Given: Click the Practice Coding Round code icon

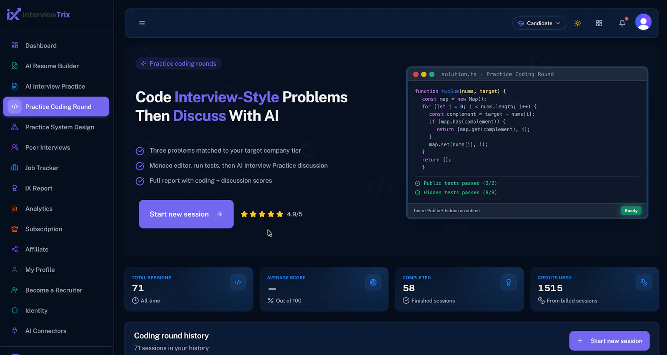Looking at the screenshot, I should (15, 107).
